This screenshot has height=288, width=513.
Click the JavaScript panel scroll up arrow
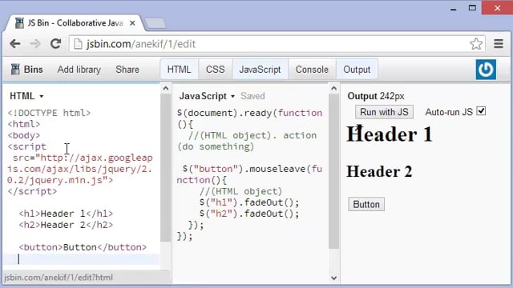333,89
